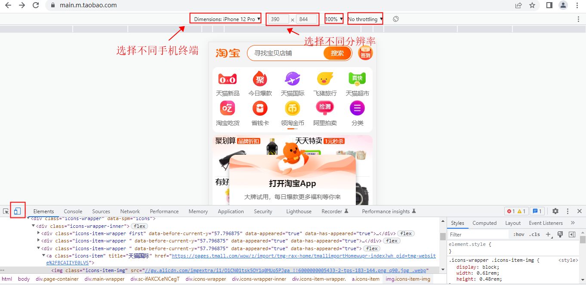
Task: Open device toolbar more options menu
Action: coord(578,19)
